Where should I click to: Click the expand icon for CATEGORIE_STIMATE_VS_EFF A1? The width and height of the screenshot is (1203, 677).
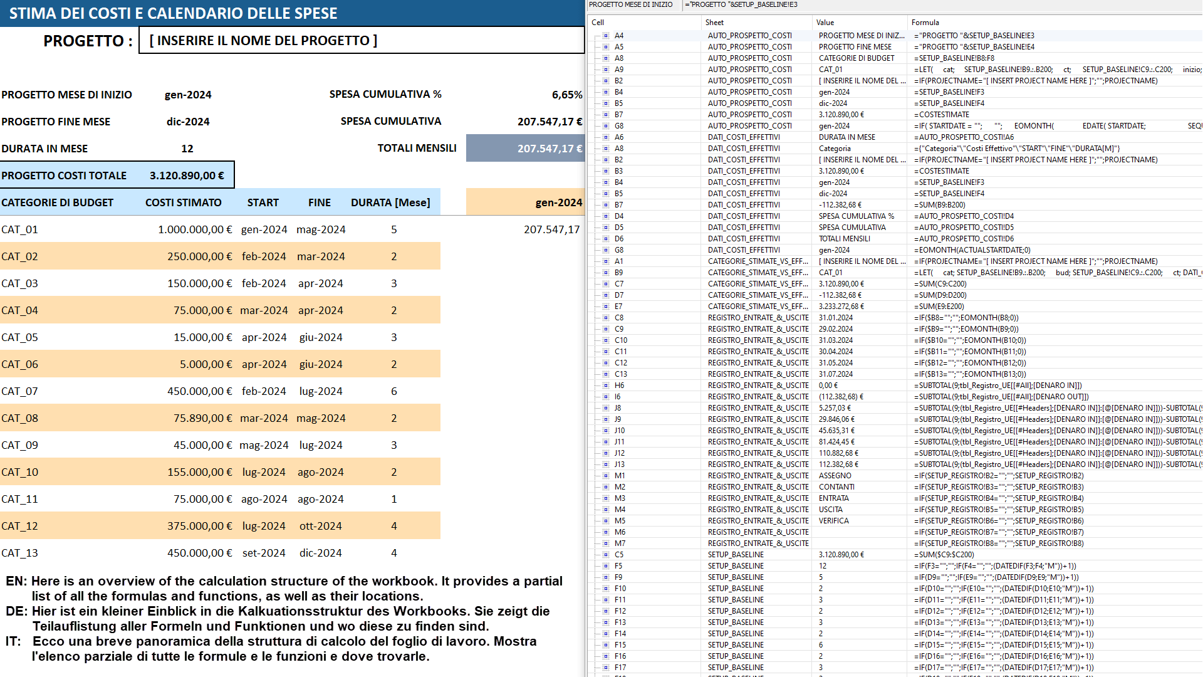tap(605, 261)
